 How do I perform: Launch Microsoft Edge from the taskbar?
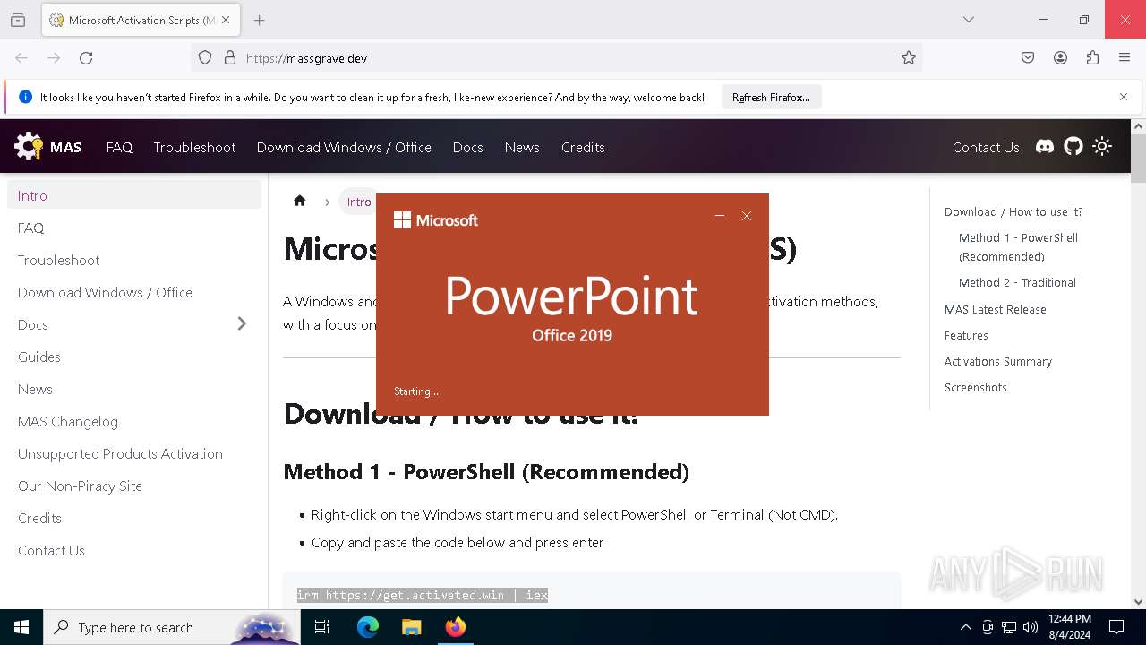tap(368, 627)
